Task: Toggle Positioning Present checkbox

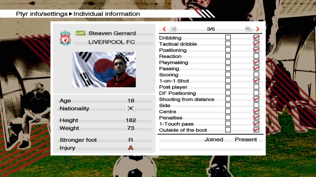Action: click(x=256, y=50)
